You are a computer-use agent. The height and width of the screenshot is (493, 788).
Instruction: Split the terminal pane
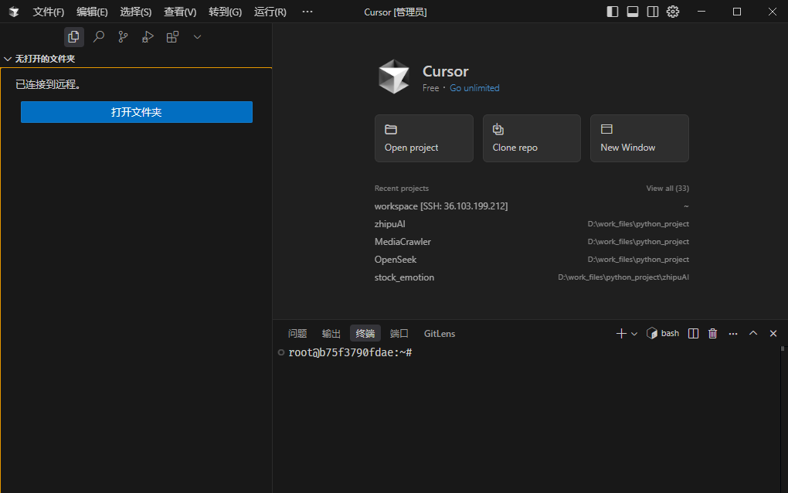click(693, 333)
